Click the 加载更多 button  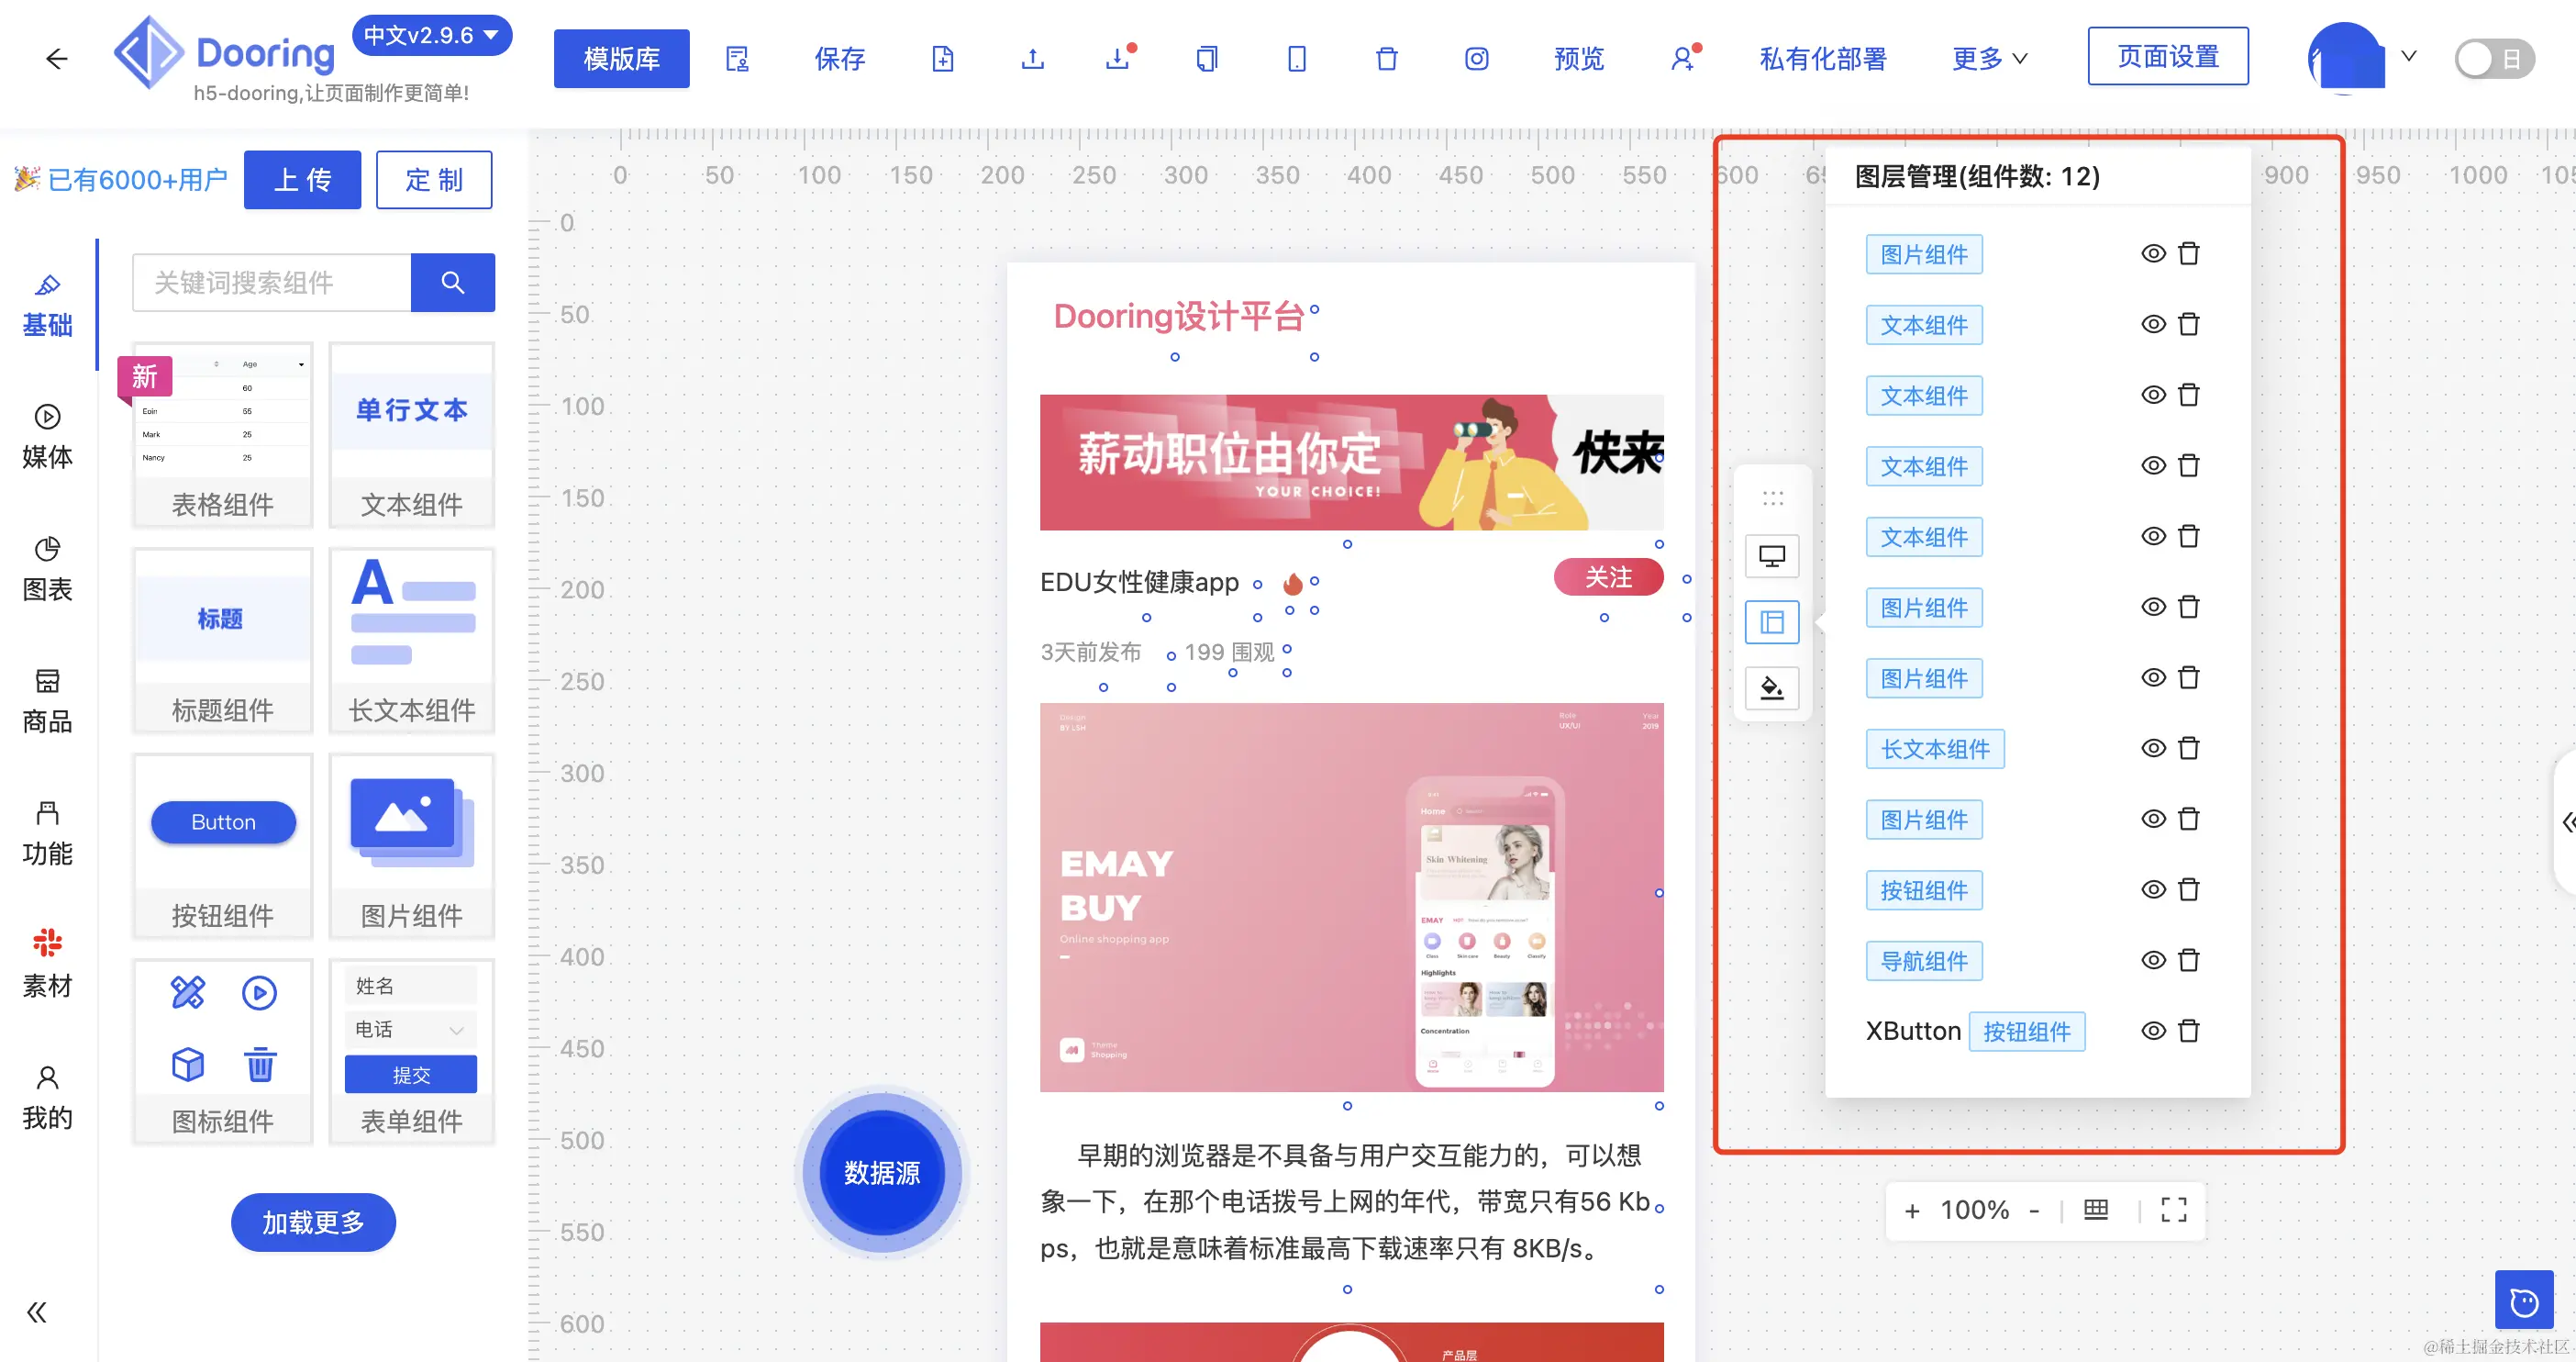[313, 1222]
